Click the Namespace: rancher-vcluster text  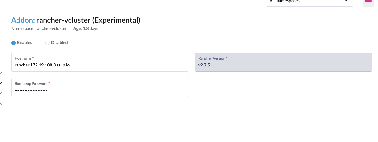(x=39, y=29)
